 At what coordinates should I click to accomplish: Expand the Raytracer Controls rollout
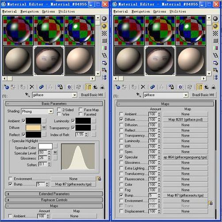[54, 200]
